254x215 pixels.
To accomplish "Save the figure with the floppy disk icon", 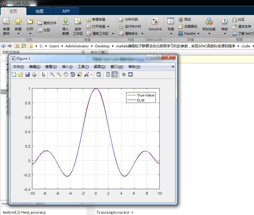I will (x=27, y=74).
